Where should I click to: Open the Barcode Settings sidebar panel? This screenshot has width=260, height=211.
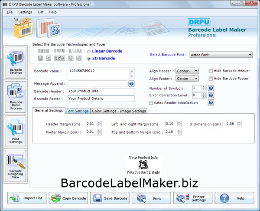point(16,63)
